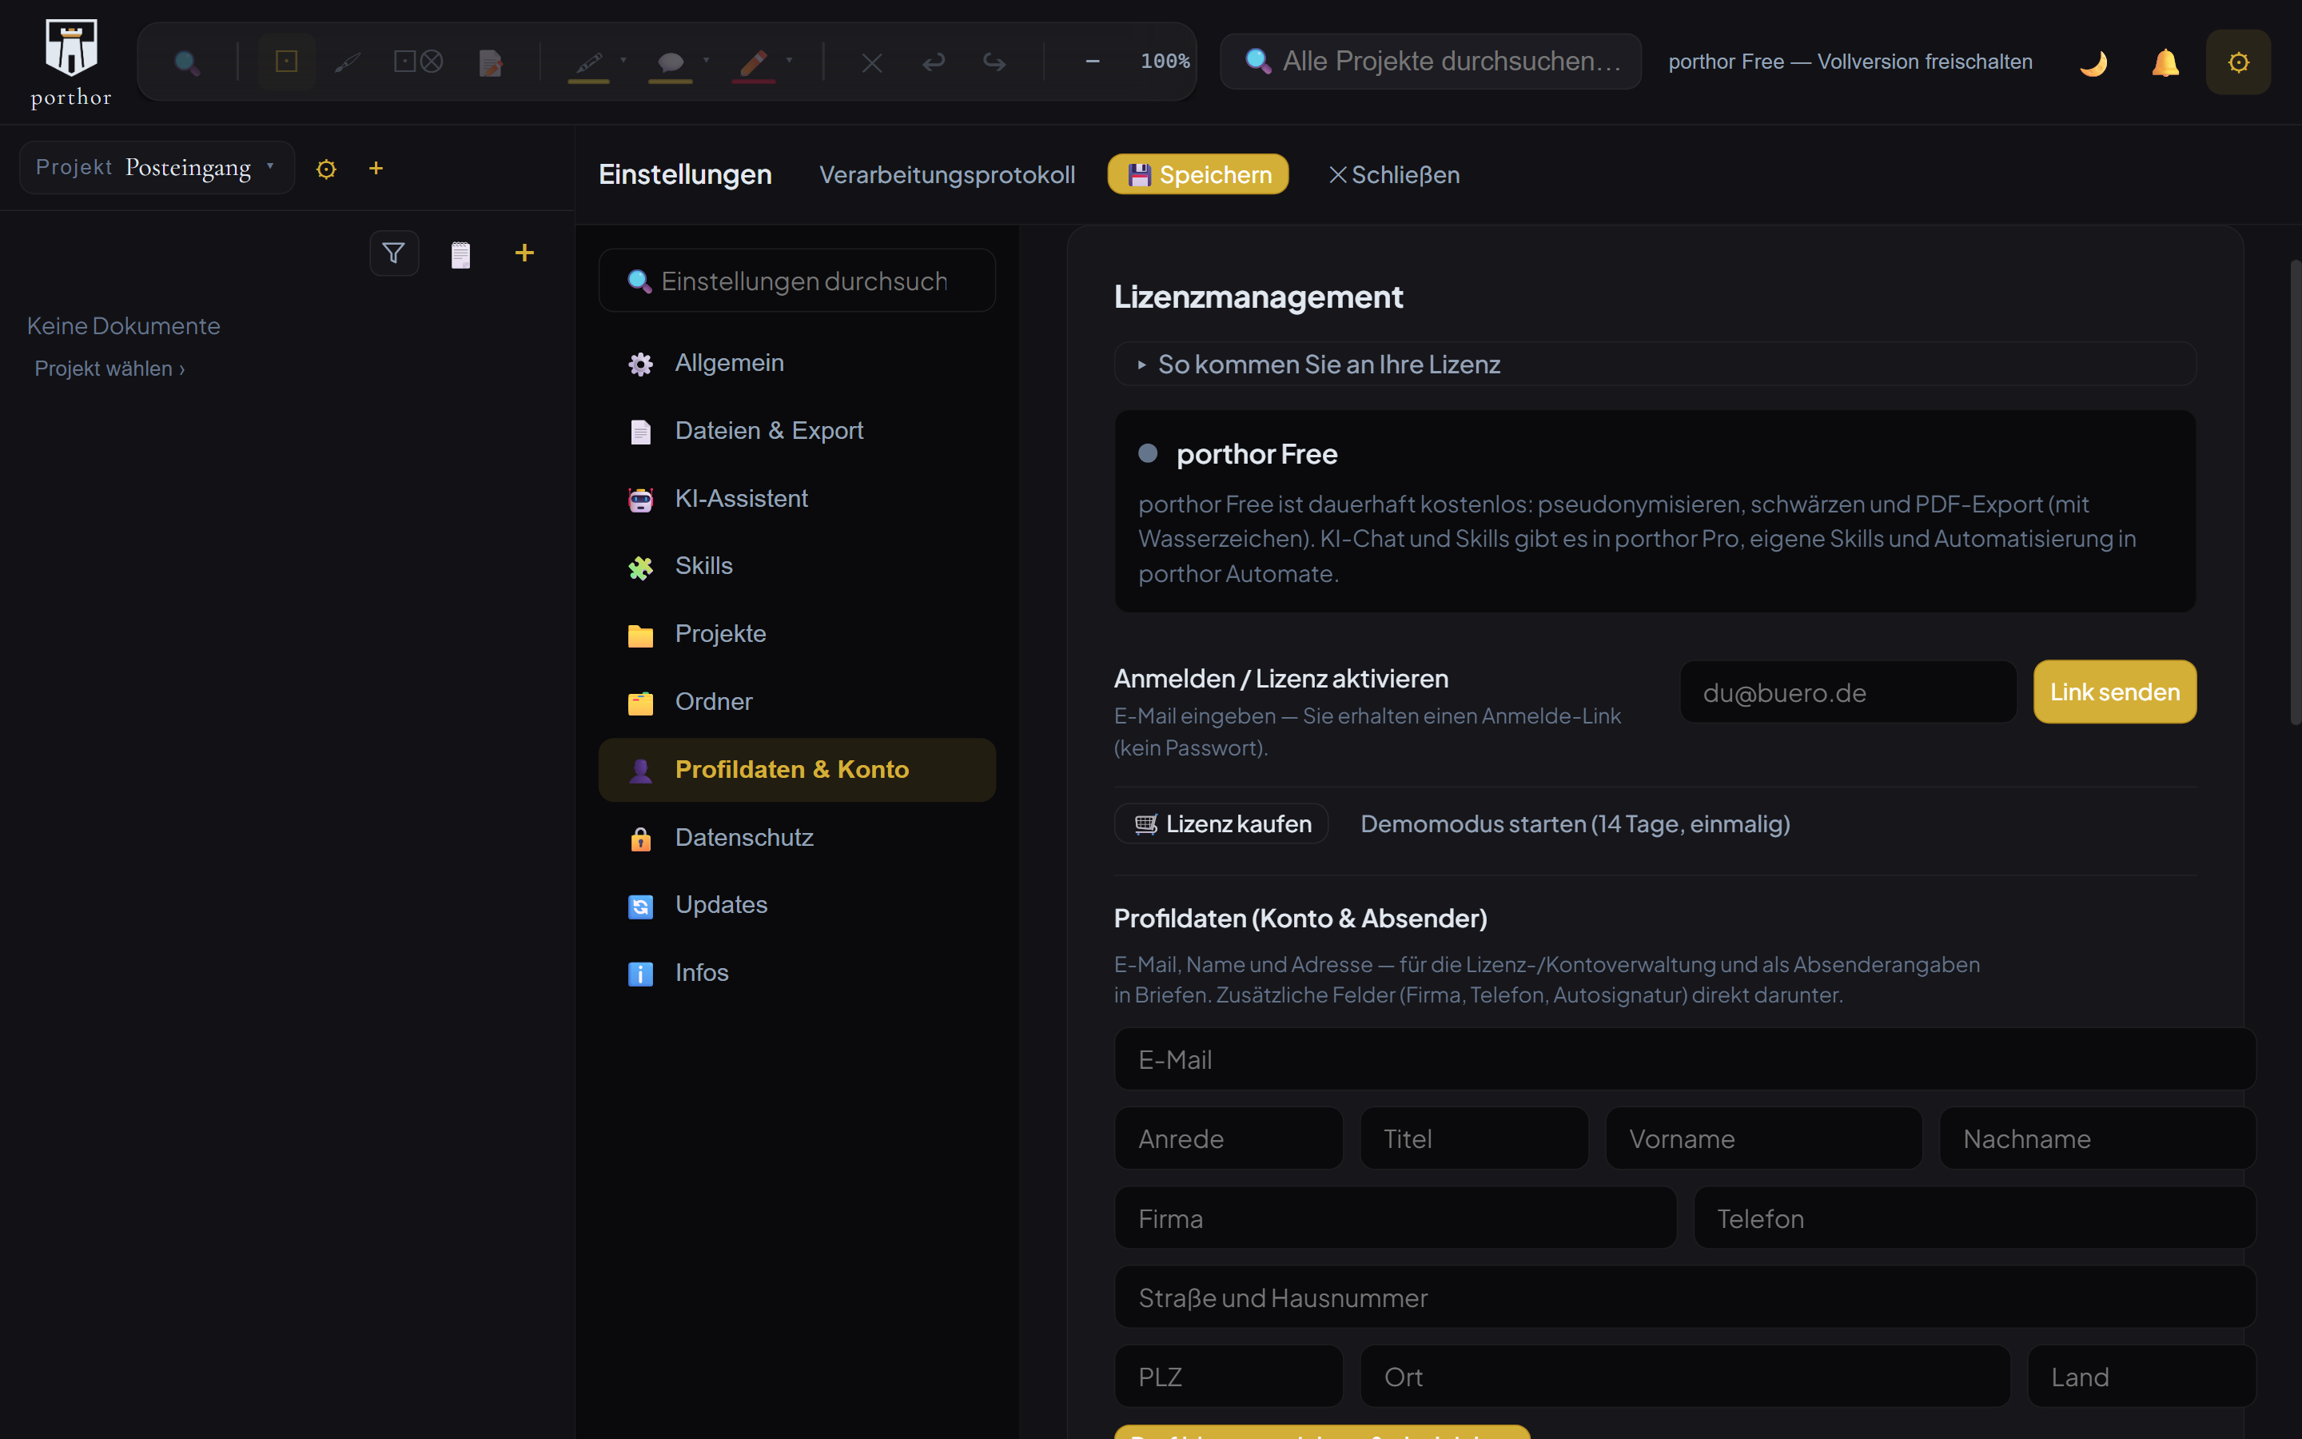
Task: Click the settings panel vertical scrollbar
Action: point(2294,492)
